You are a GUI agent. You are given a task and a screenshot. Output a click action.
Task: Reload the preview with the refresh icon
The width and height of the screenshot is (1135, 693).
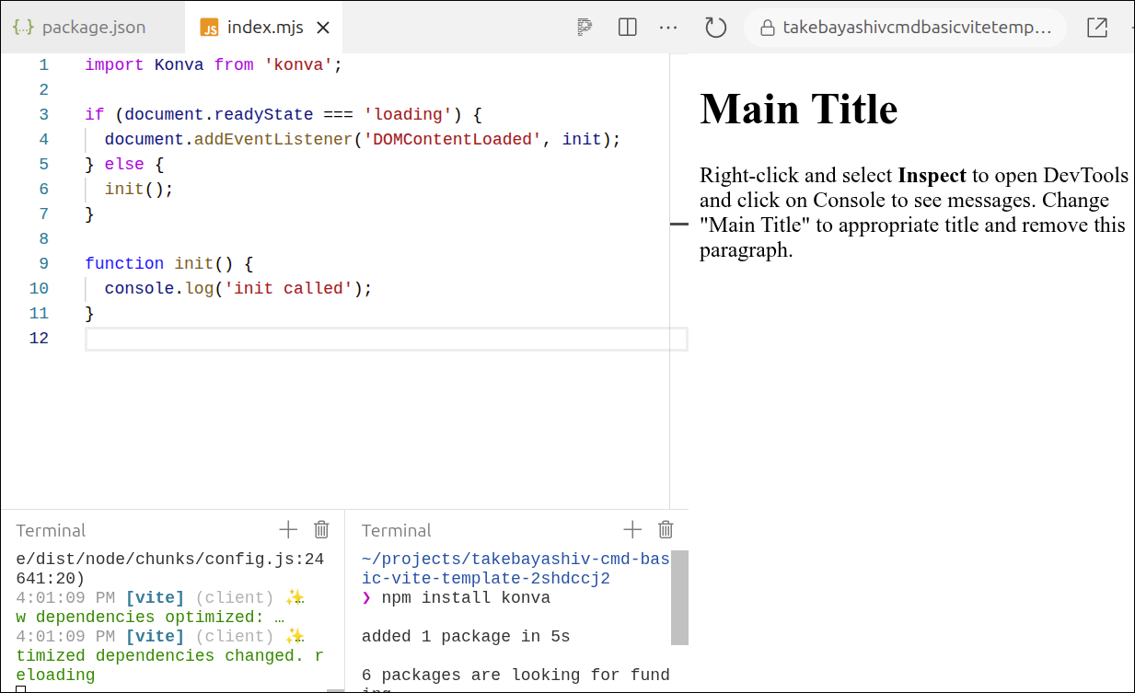(715, 28)
